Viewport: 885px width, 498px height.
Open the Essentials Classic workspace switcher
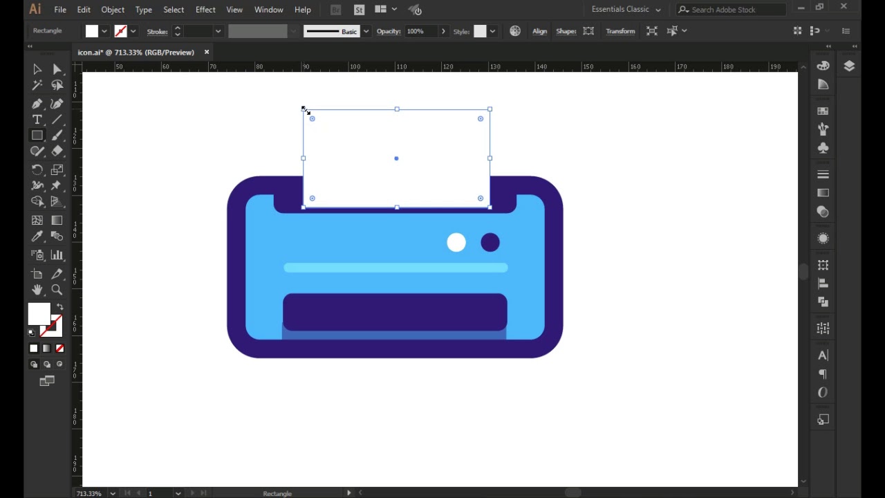[626, 10]
